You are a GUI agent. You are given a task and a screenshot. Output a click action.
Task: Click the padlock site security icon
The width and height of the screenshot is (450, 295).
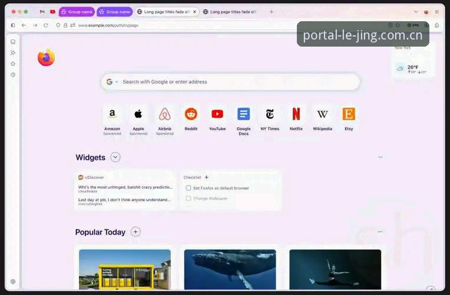pos(65,25)
